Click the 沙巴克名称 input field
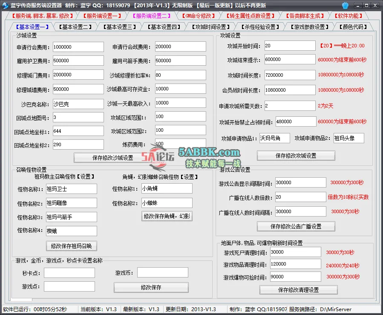Viewport: 383px width, 315px height. pos(78,103)
